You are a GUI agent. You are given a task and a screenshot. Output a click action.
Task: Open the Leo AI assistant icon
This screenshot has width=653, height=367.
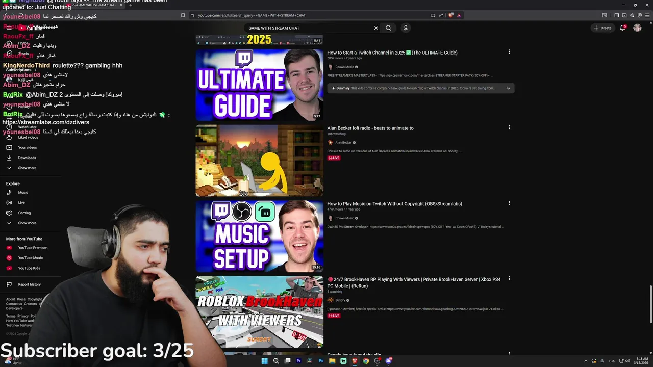pos(632,15)
